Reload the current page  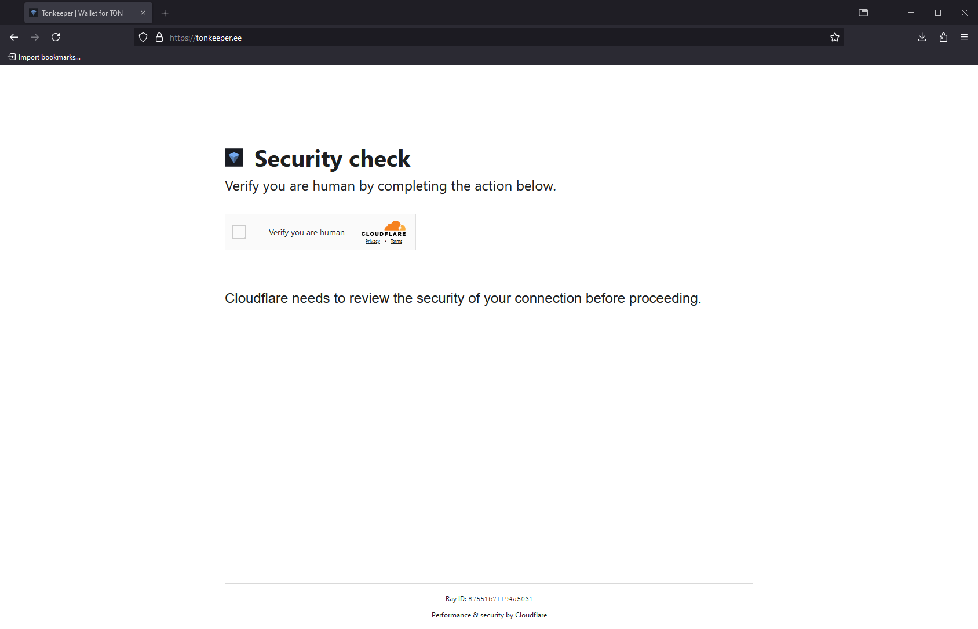(x=56, y=37)
